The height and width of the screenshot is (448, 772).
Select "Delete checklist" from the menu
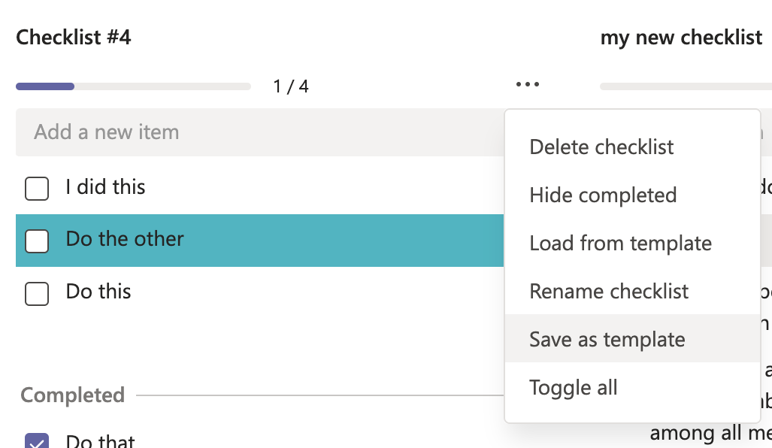[601, 147]
